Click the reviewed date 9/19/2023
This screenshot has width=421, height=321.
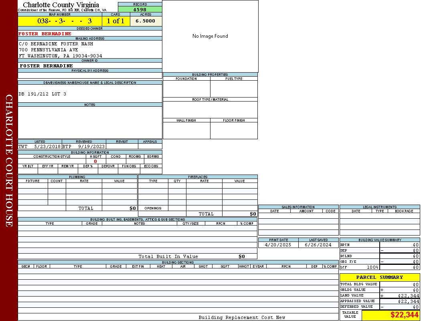[x=91, y=146]
